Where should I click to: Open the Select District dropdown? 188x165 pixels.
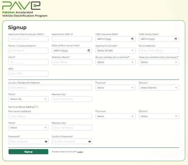pyautogui.click(x=159, y=88)
